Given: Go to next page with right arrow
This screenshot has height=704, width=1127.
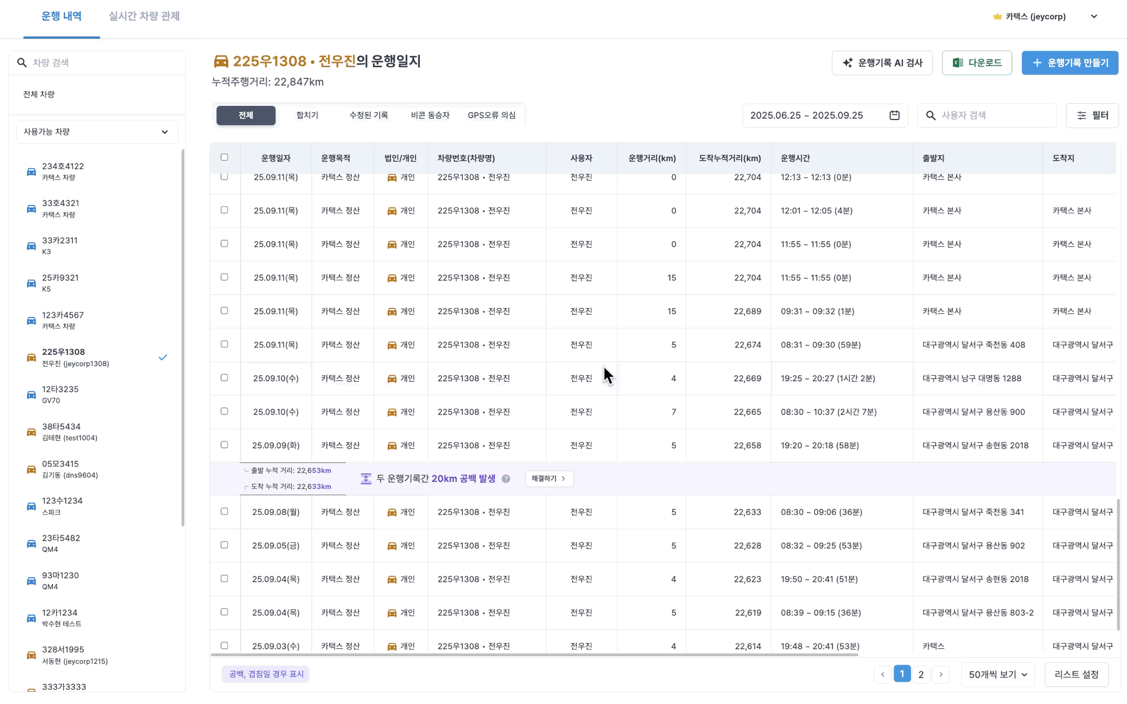Looking at the screenshot, I should 940,674.
